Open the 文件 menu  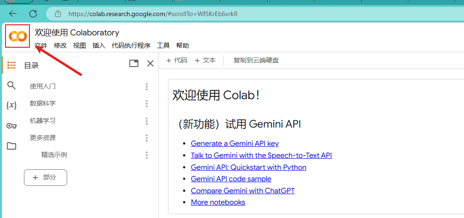pyautogui.click(x=41, y=45)
